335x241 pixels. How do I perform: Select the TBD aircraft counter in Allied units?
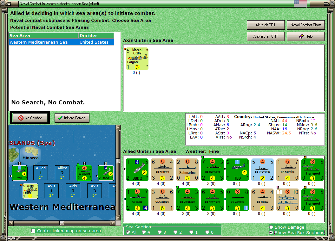(x=237, y=170)
